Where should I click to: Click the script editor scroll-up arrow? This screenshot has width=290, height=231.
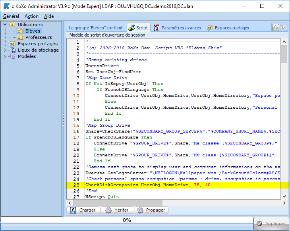(x=284, y=42)
